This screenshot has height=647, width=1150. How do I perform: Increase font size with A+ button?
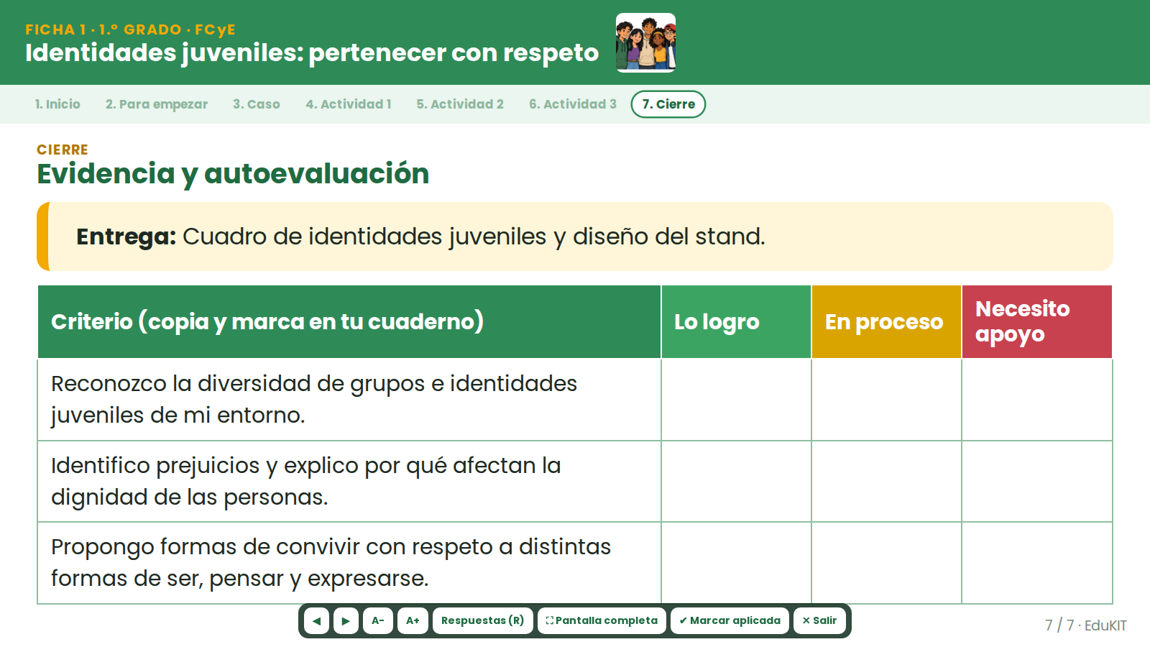(x=413, y=620)
